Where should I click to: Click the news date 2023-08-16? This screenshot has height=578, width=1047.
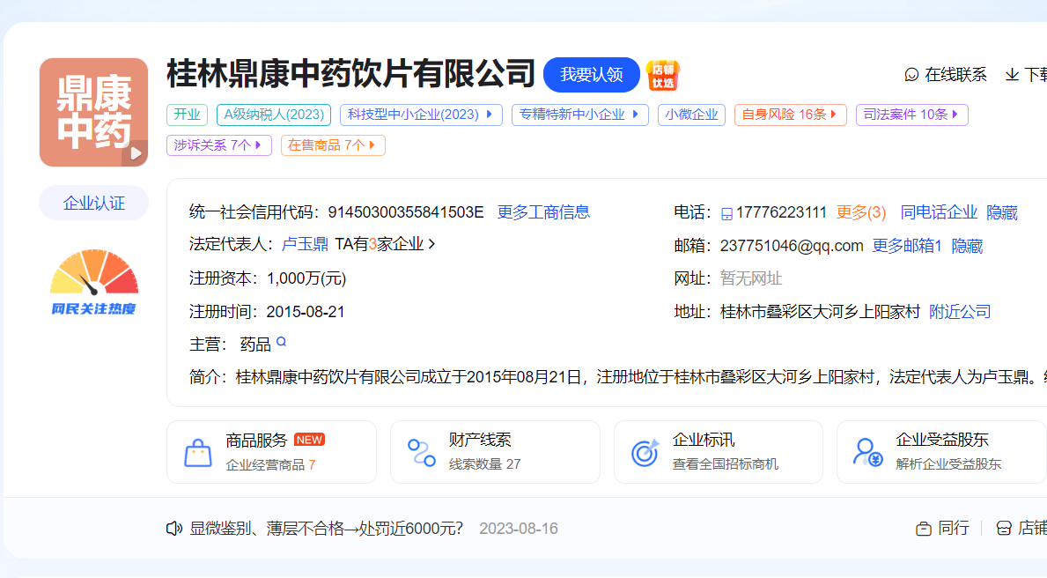coord(518,529)
